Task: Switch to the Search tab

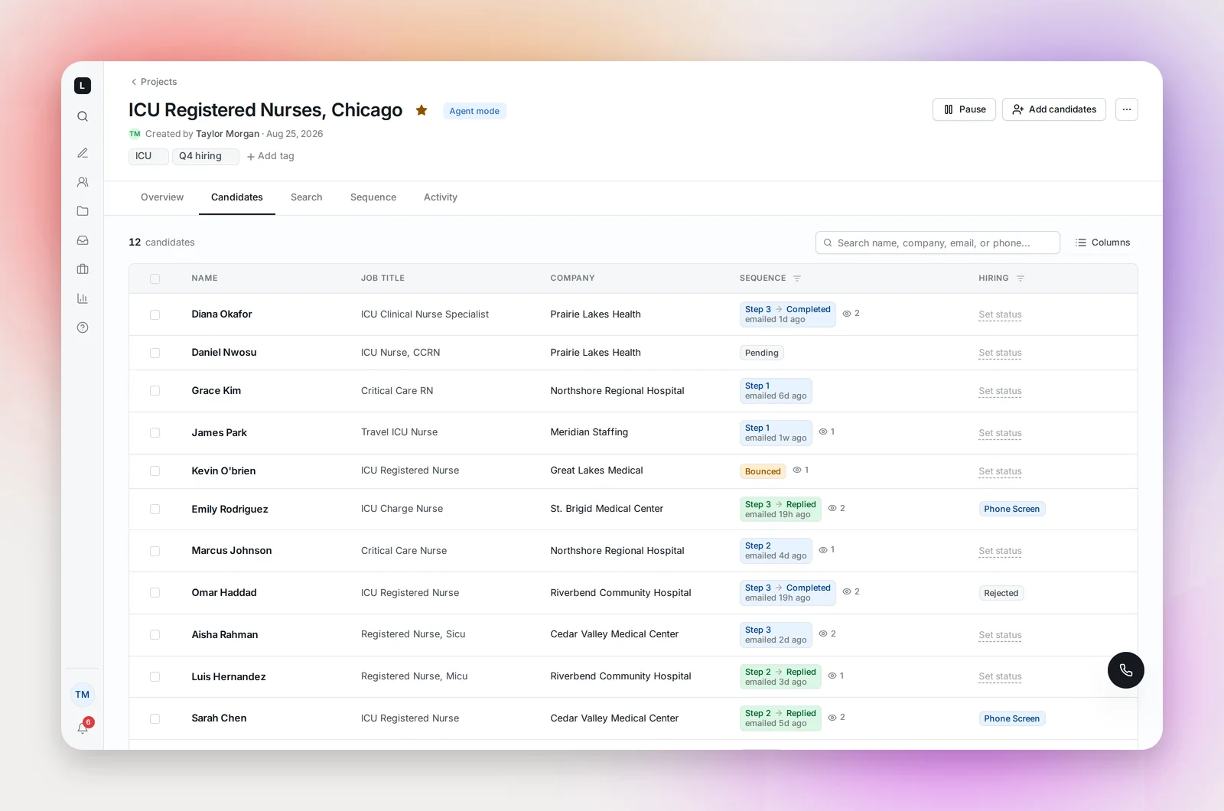Action: point(306,197)
